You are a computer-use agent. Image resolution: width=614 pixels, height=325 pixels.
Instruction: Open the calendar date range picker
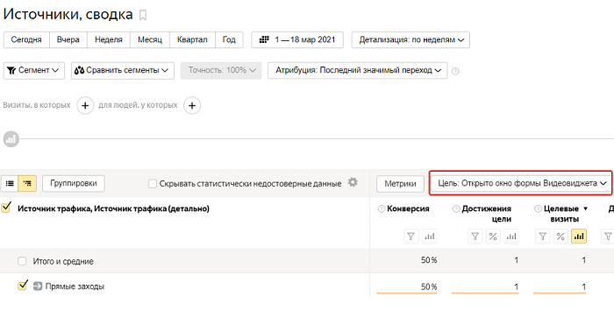(x=297, y=40)
